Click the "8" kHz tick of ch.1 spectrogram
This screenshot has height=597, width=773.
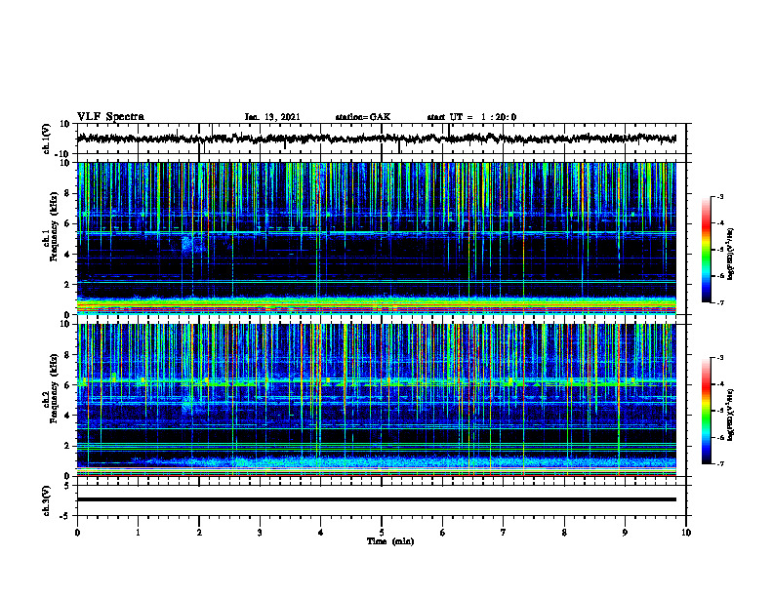click(68, 193)
